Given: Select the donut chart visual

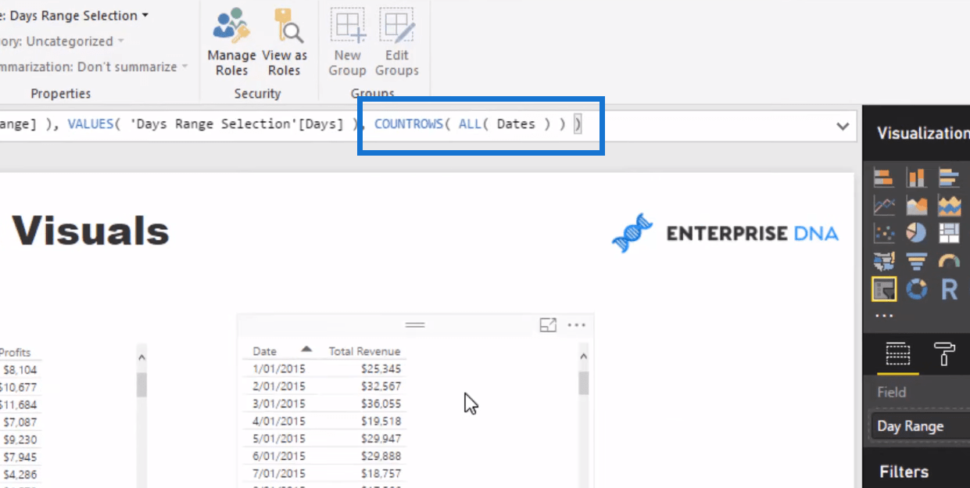Looking at the screenshot, I should (916, 289).
